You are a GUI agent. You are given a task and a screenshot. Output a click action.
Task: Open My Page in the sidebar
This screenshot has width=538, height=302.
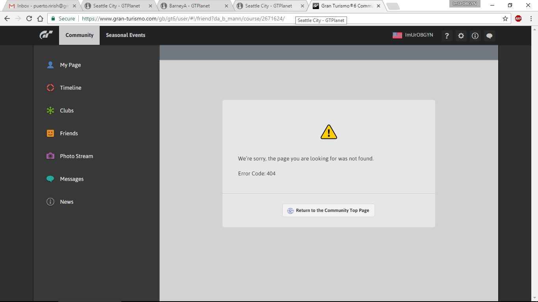70,65
